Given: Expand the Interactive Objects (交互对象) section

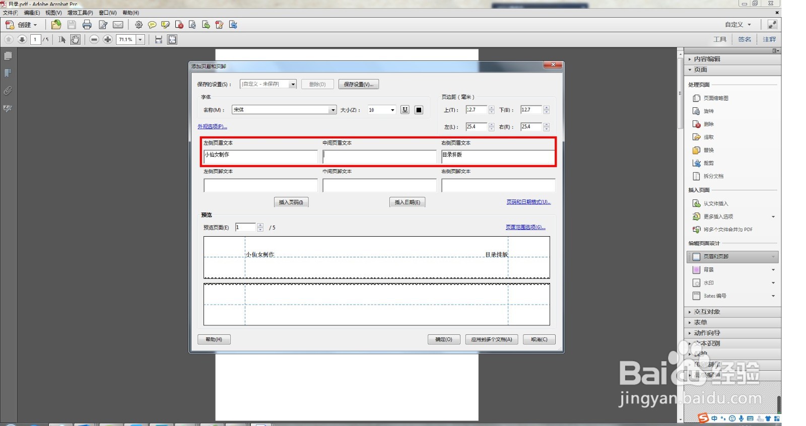Looking at the screenshot, I should [x=732, y=312].
